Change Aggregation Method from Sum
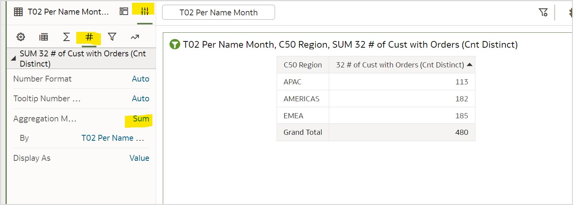 pos(141,119)
